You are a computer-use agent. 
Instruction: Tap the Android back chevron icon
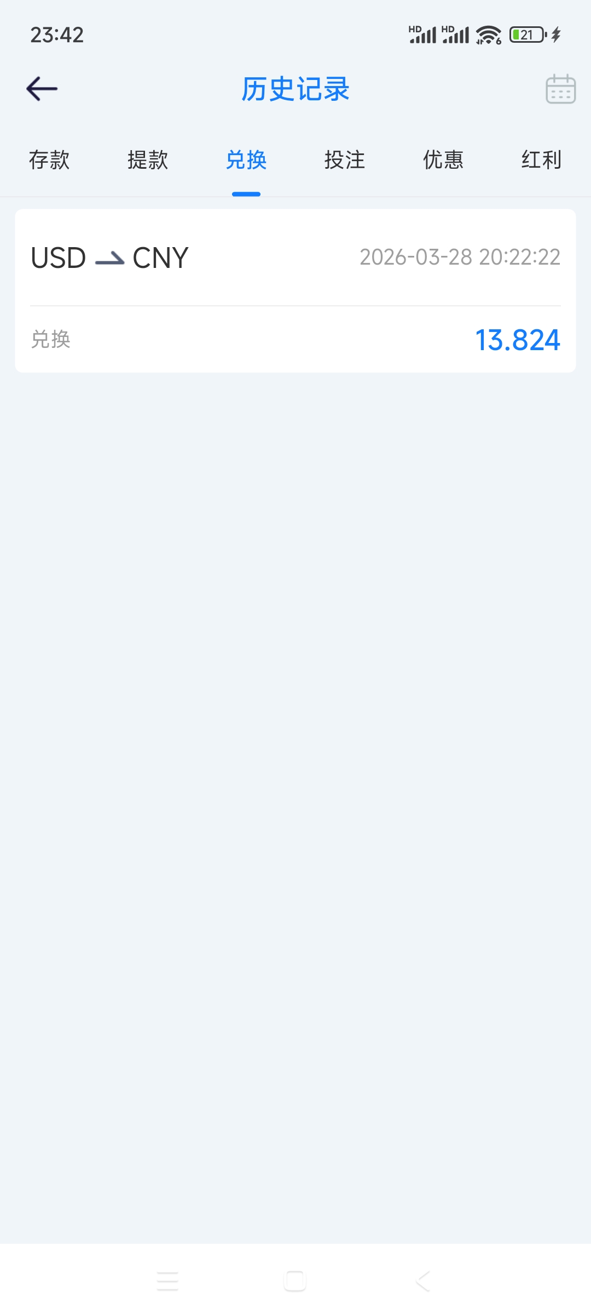[x=423, y=1281]
